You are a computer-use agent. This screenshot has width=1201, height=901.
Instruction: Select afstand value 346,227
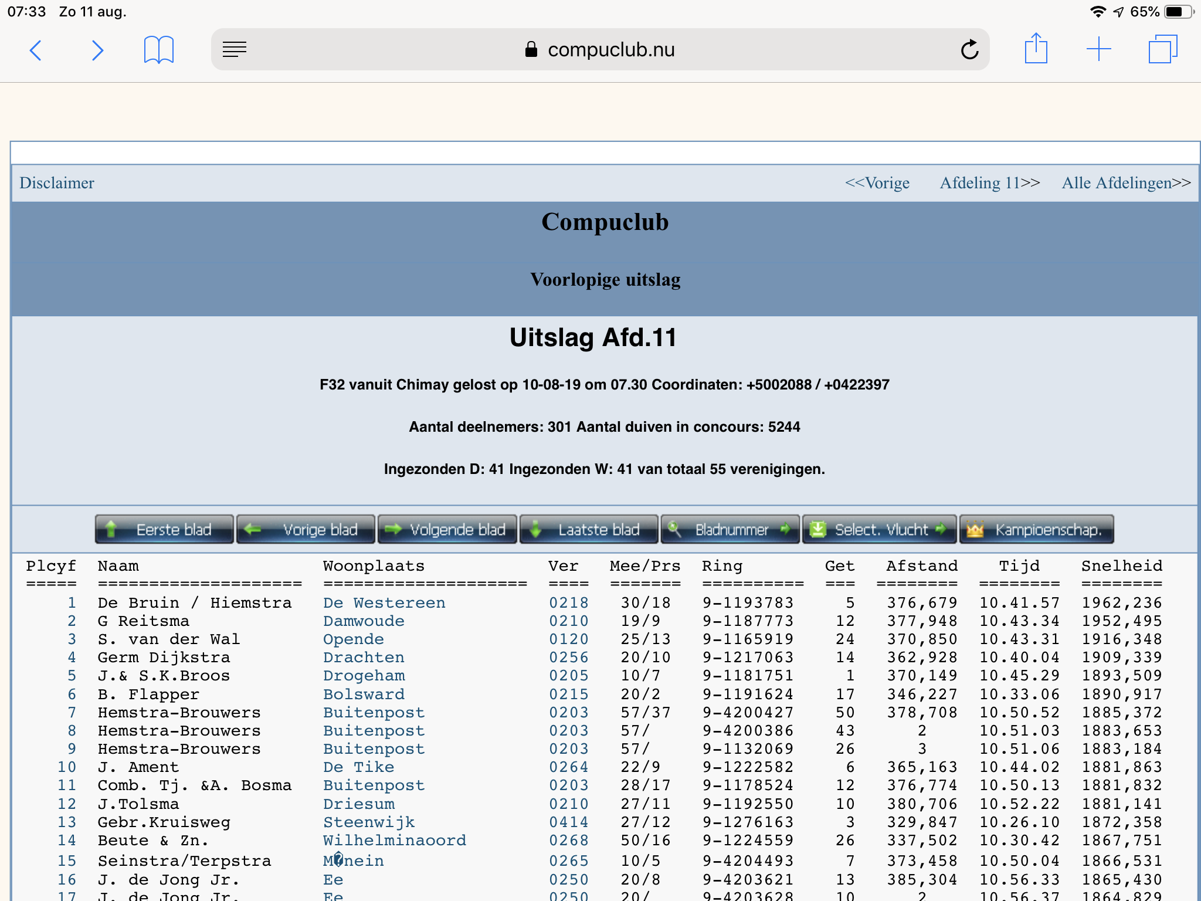point(922,695)
